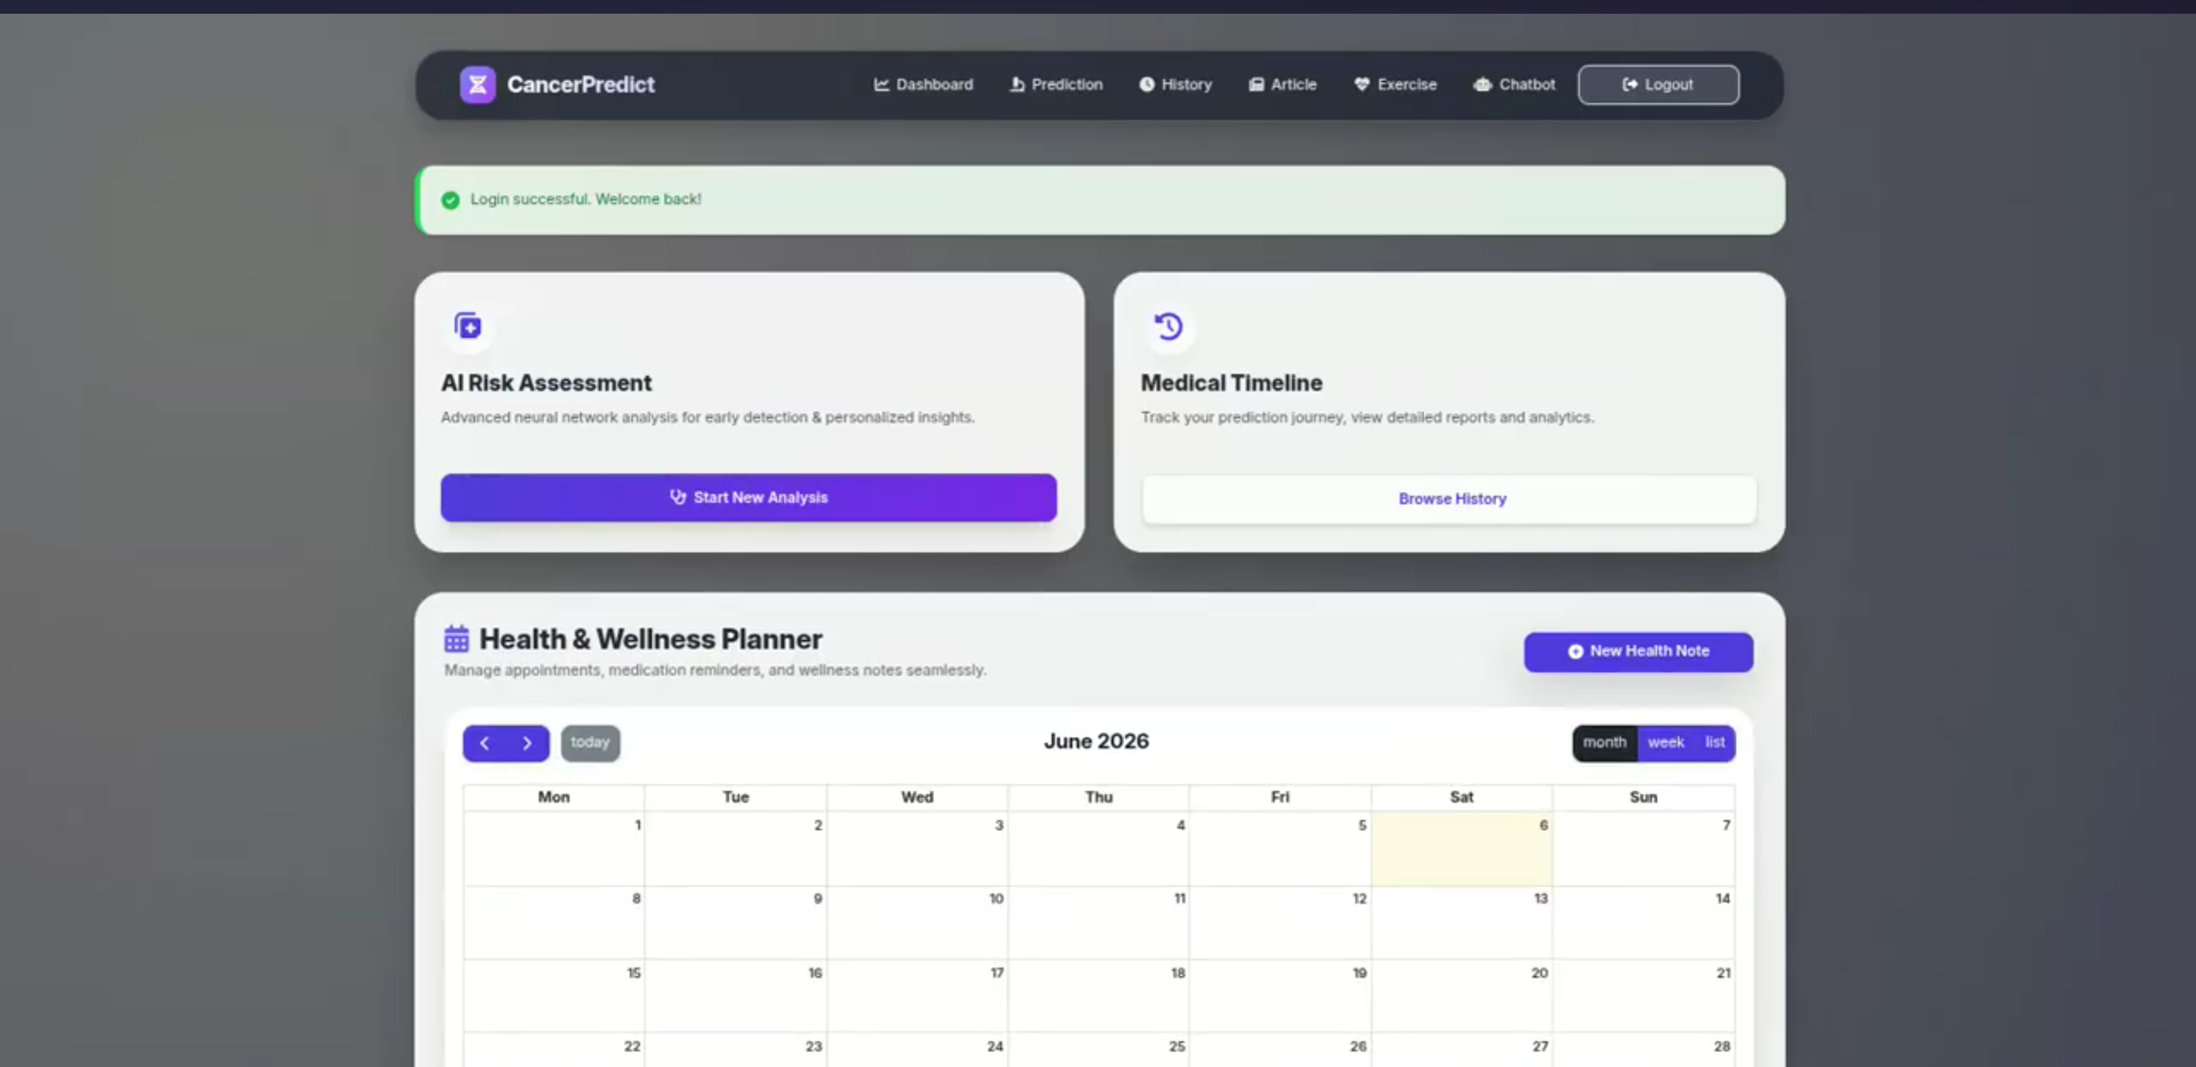
Task: Click the calendar icon beside Health & Wellness Planner
Action: click(x=456, y=638)
